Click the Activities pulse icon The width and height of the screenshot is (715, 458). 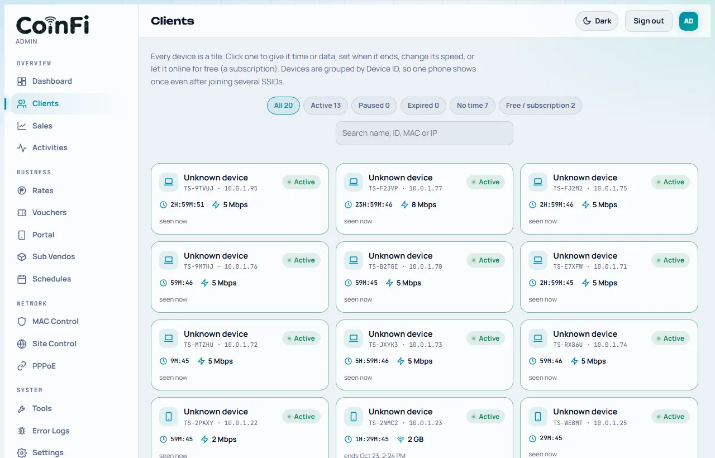pos(22,148)
